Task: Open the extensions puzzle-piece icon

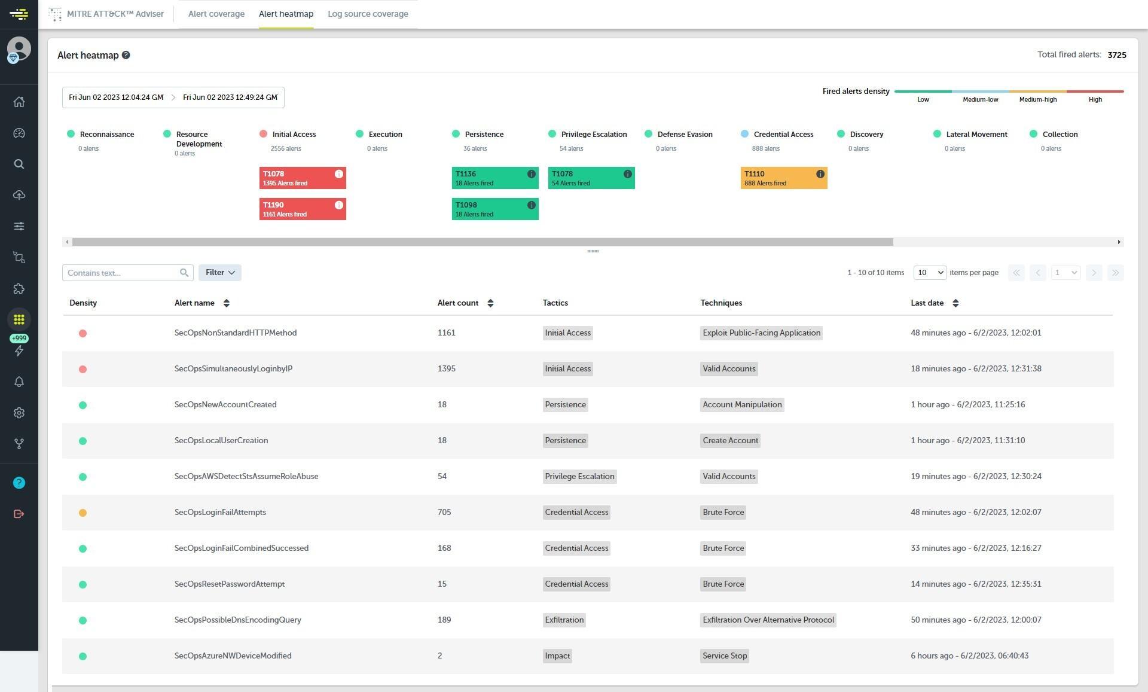Action: [19, 288]
